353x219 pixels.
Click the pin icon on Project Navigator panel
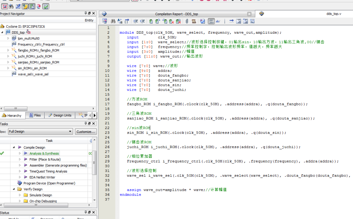[86, 13]
